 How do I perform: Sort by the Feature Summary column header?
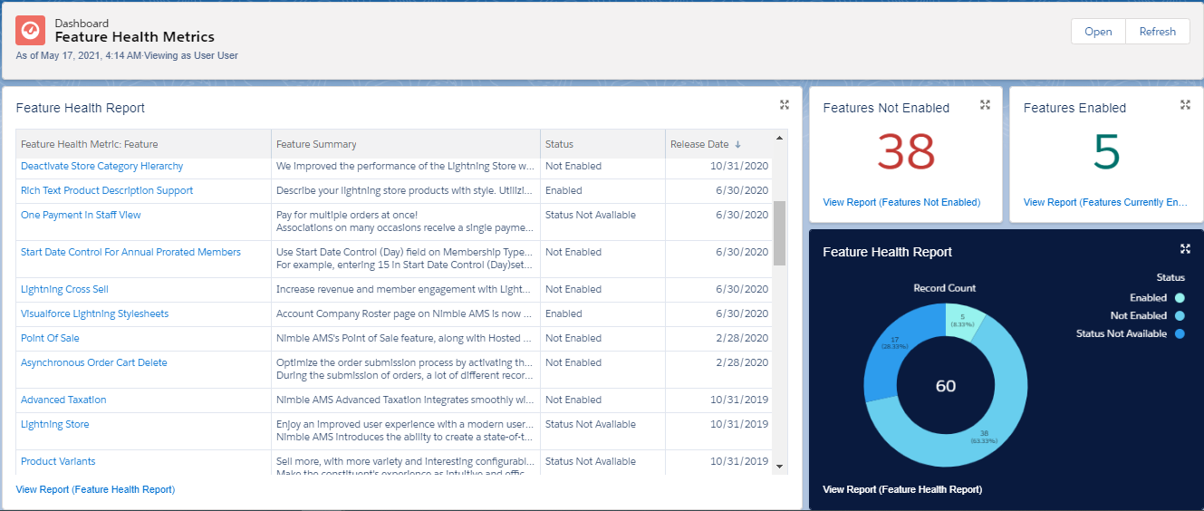(x=316, y=144)
